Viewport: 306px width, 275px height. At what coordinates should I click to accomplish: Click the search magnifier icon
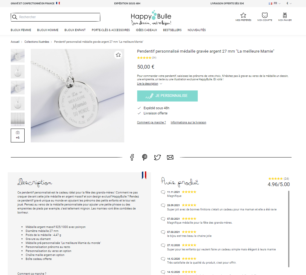pos(15,17)
